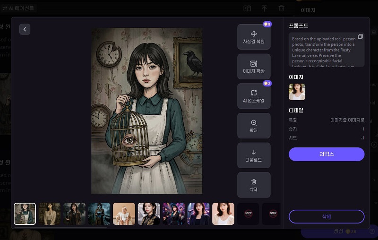
Task: Select the girl with birdcage thumbnail
Action: (25, 214)
